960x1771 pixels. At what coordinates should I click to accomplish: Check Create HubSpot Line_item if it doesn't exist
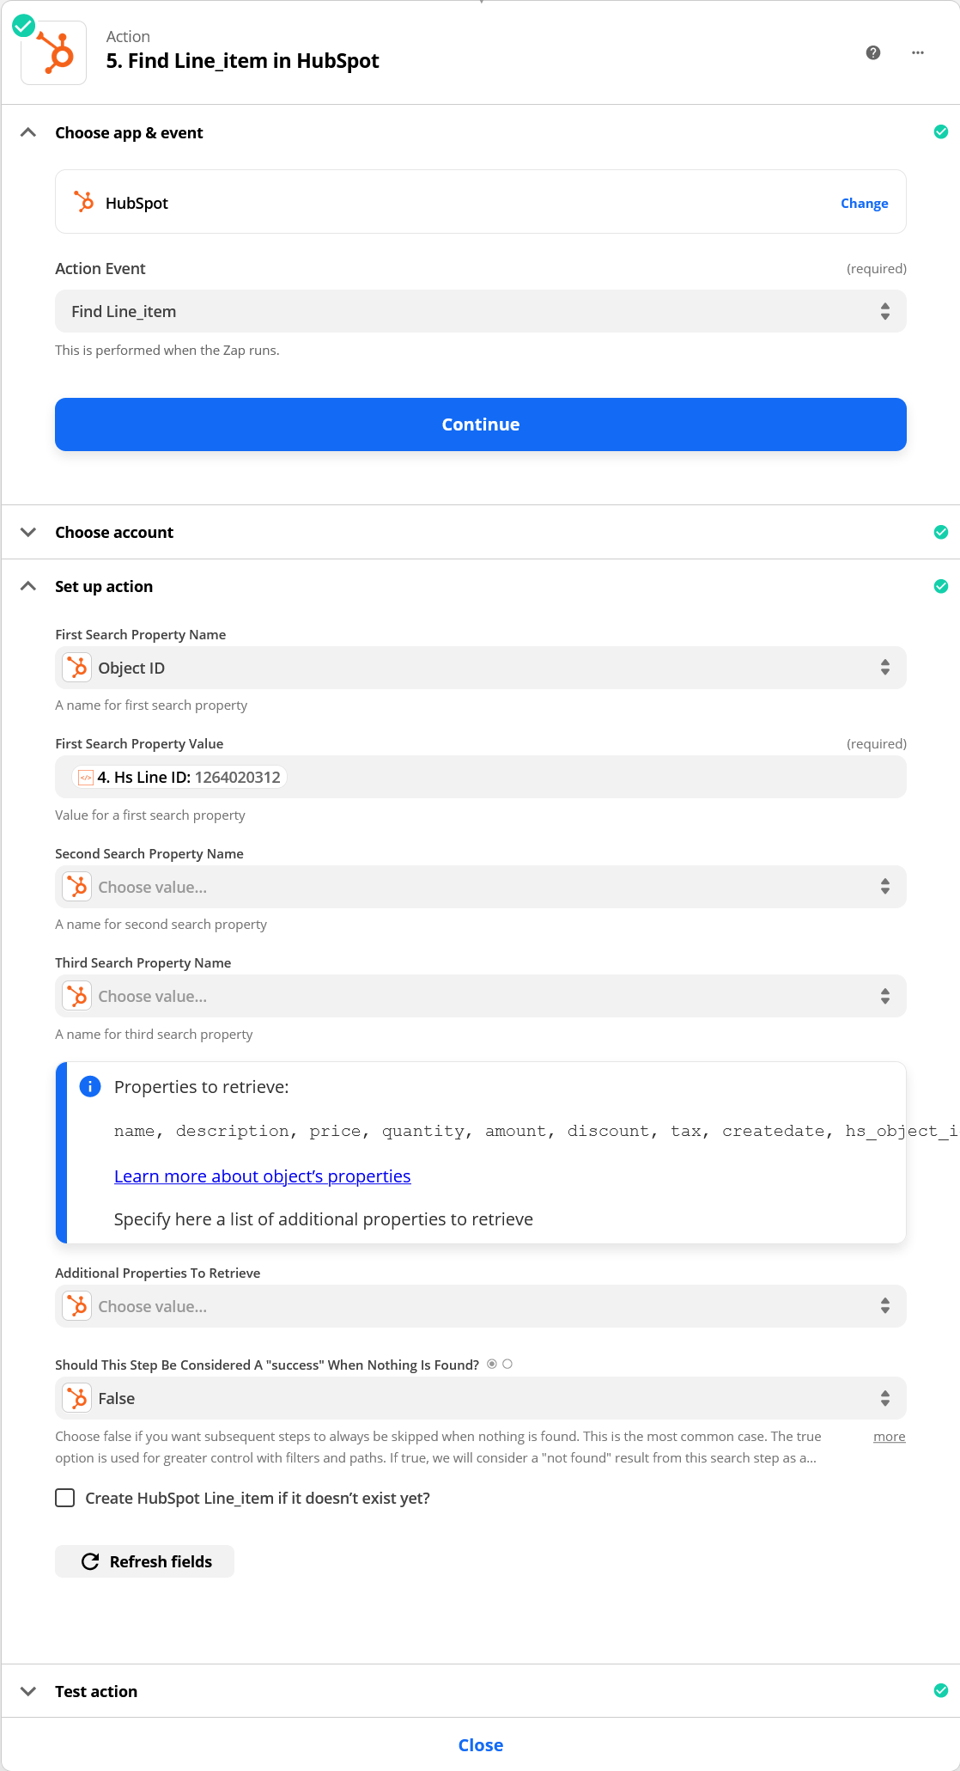pyautogui.click(x=65, y=1498)
